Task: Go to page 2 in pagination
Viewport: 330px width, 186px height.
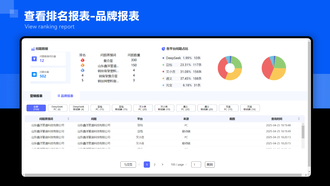Action: [155, 165]
